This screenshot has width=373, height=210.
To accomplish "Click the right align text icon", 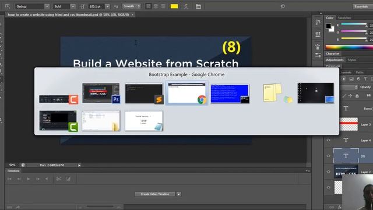I will point(163,6).
